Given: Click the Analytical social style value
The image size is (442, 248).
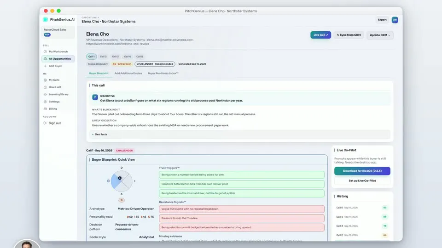Looking at the screenshot, I should (x=146, y=237).
